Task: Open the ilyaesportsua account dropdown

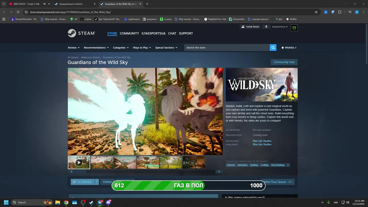Action: 280,27
